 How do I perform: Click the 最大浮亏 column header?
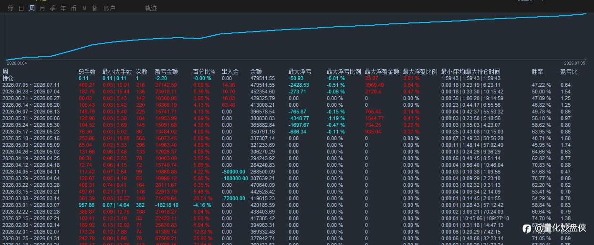point(300,71)
